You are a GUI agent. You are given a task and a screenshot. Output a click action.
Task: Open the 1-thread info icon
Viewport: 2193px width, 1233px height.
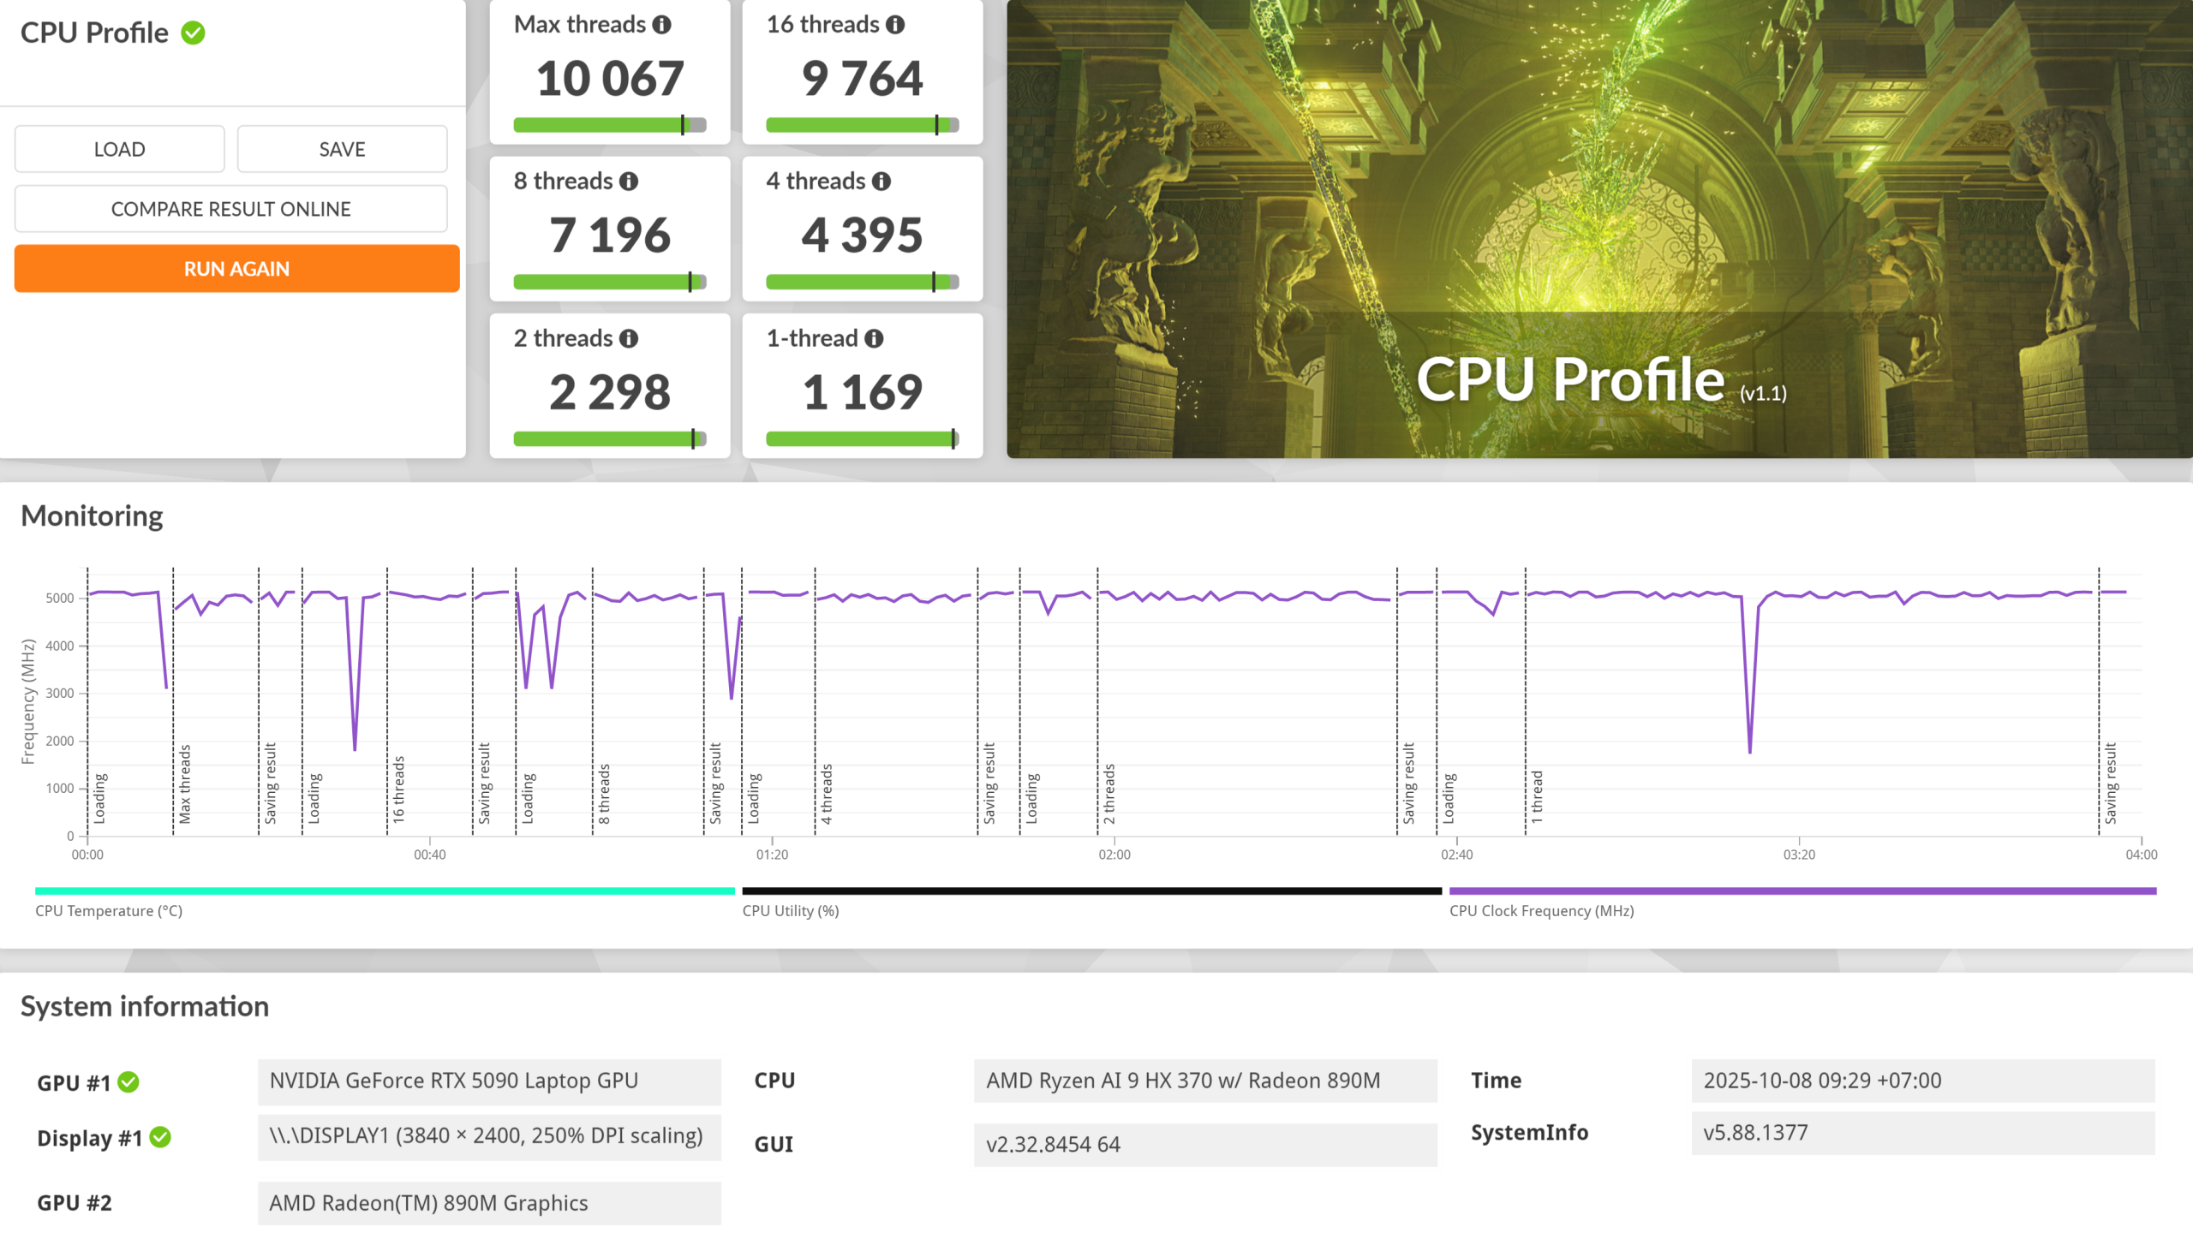pyautogui.click(x=874, y=339)
